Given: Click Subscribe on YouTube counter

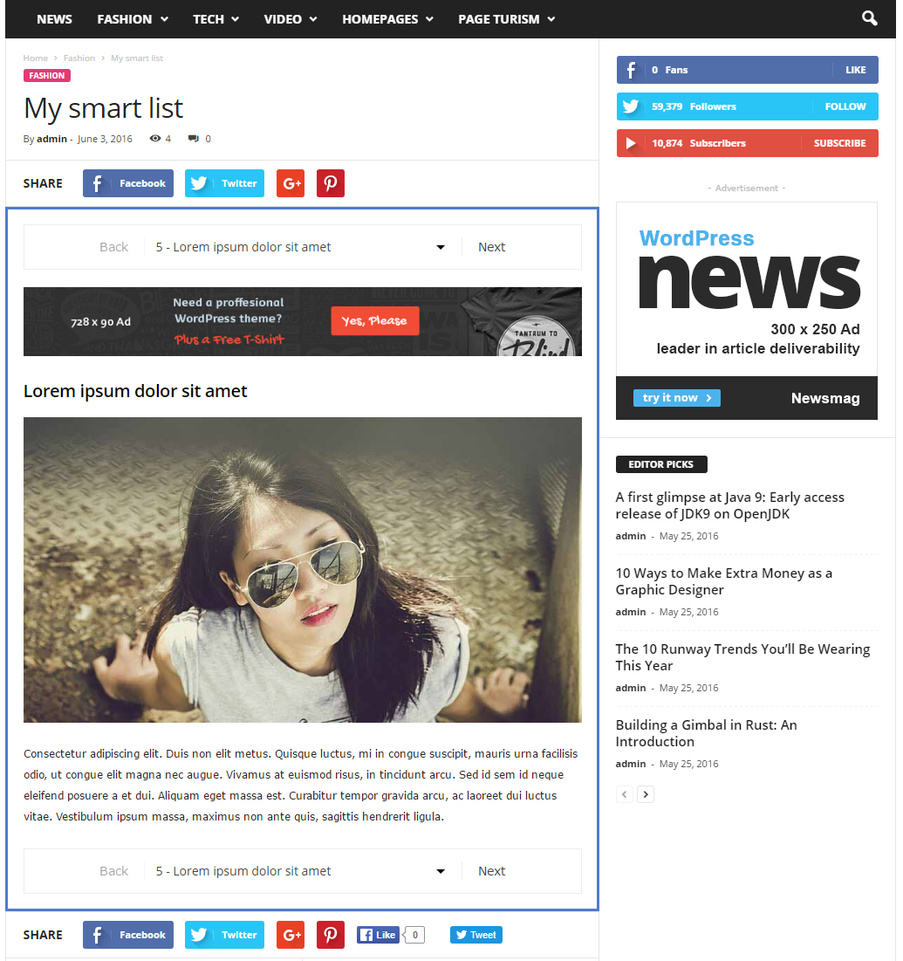Looking at the screenshot, I should click(839, 143).
